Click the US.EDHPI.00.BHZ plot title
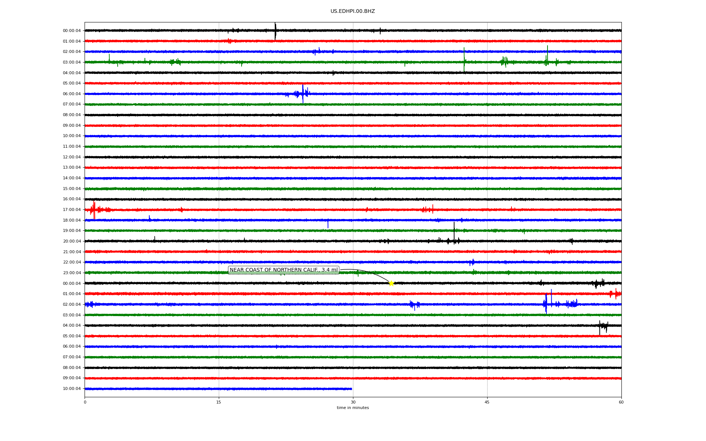 coord(352,11)
